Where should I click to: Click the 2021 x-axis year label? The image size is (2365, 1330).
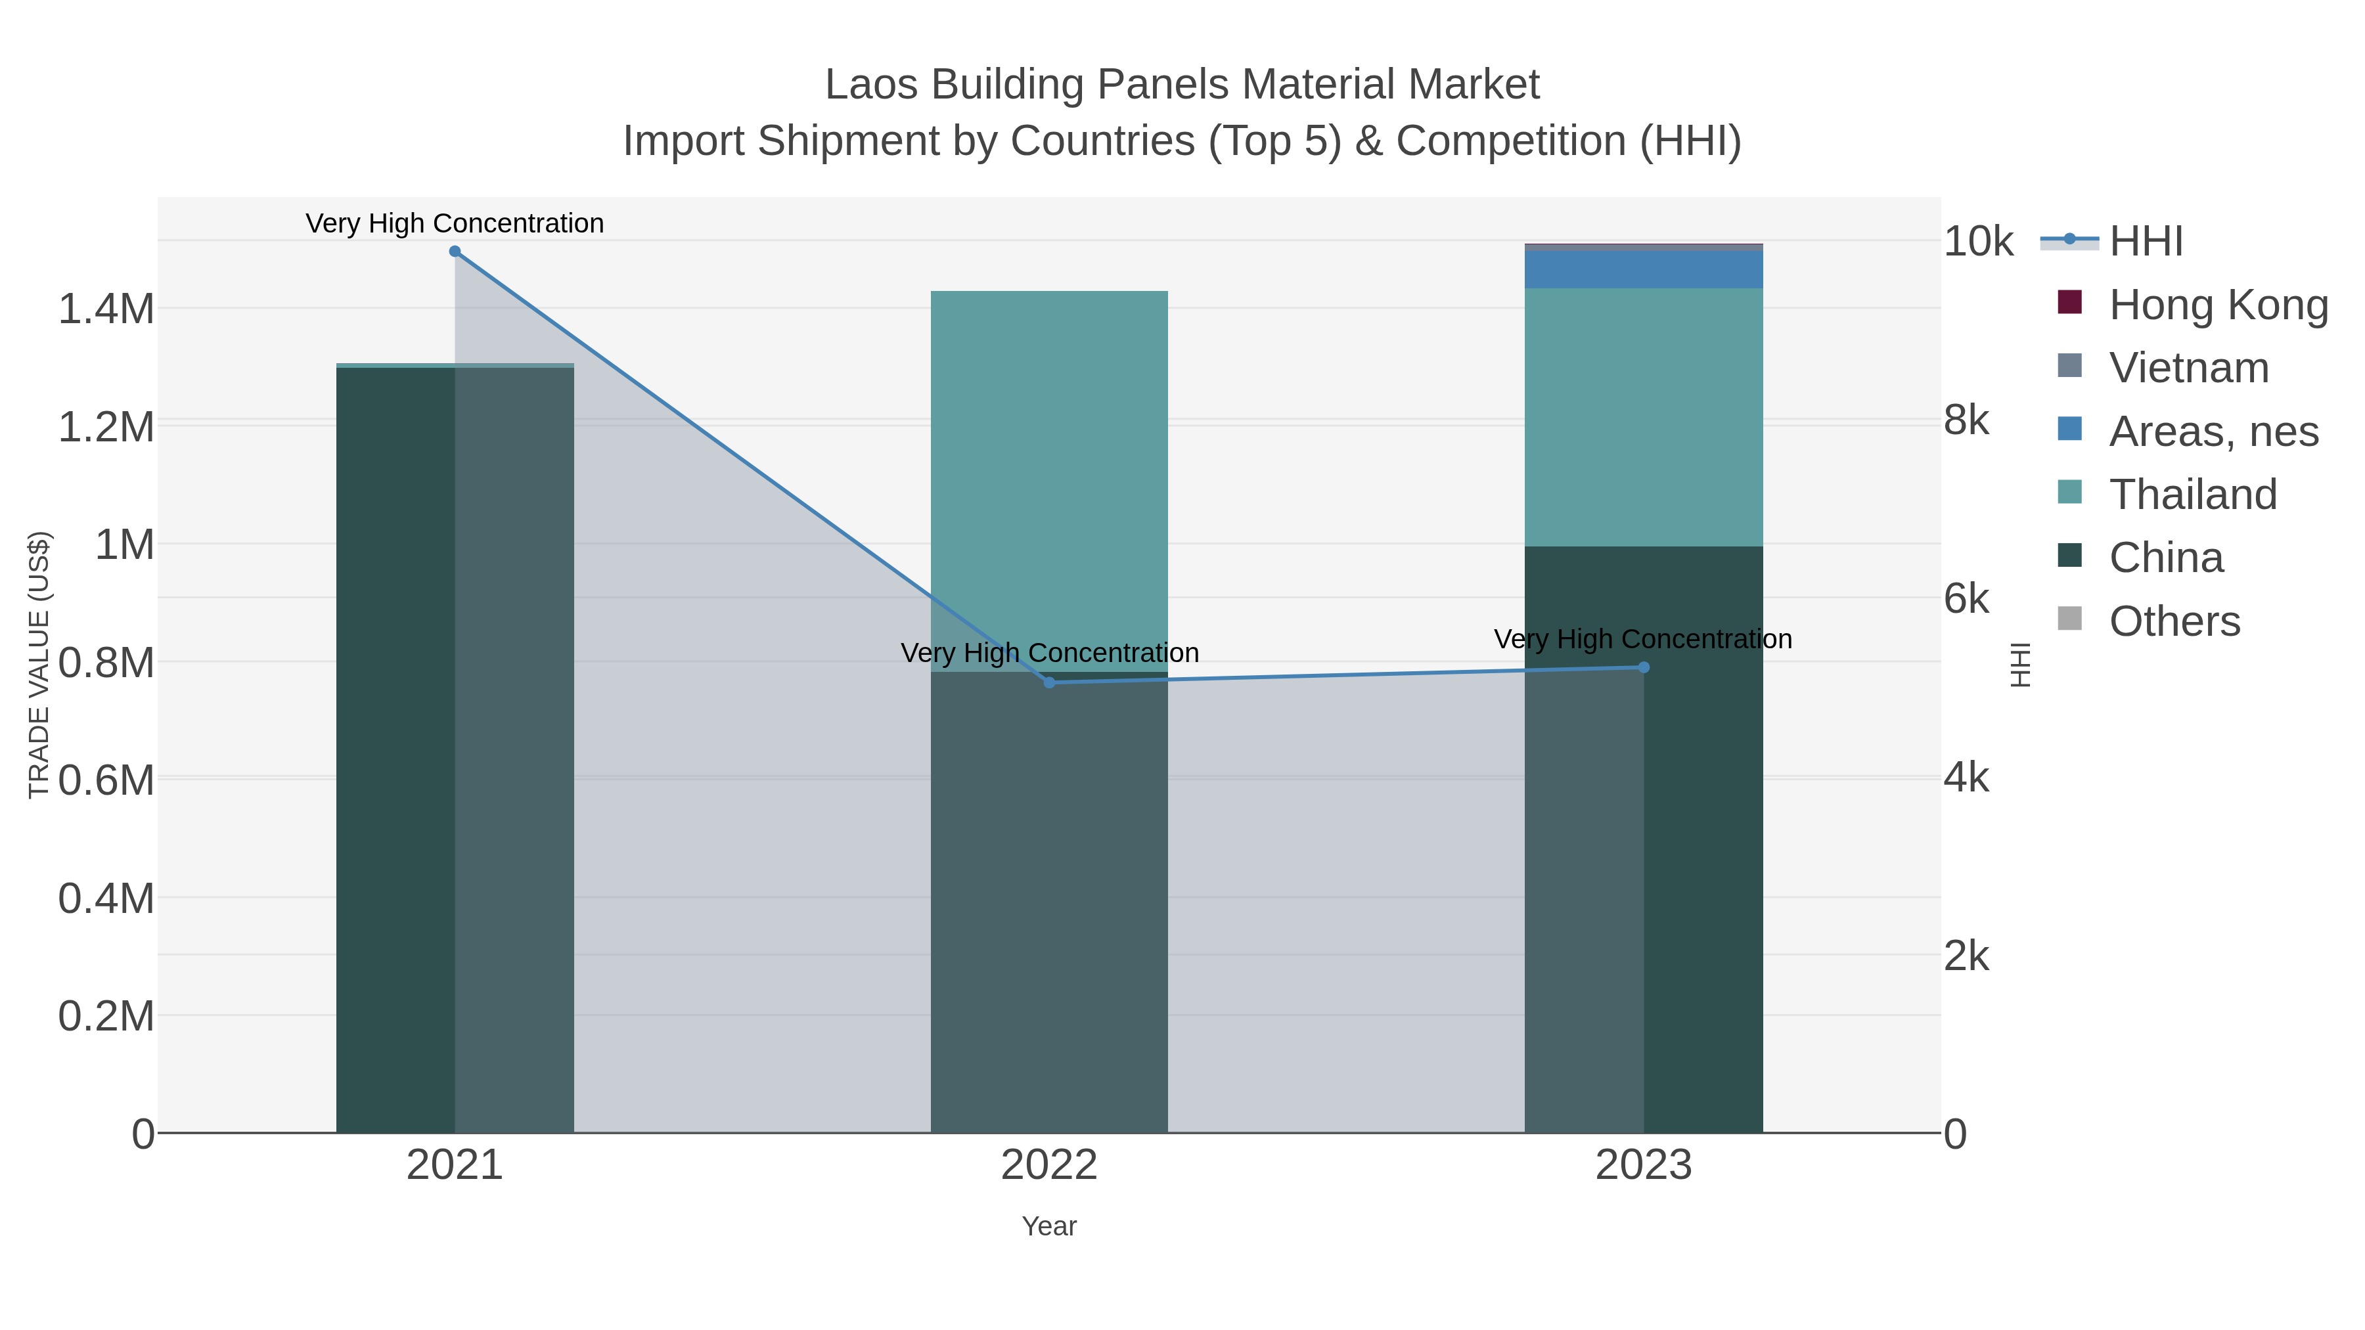pyautogui.click(x=455, y=1166)
